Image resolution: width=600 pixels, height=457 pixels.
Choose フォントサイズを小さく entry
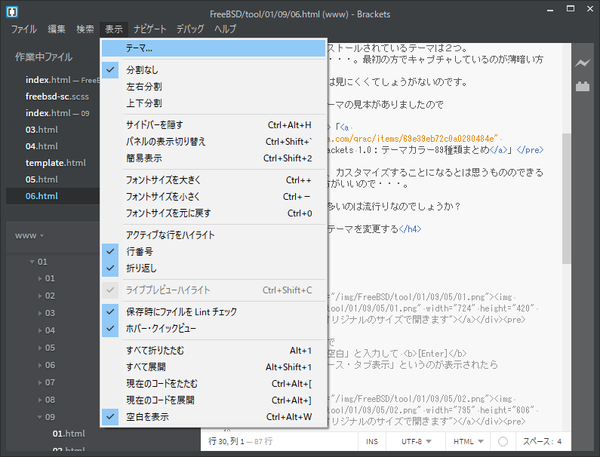tap(214, 197)
